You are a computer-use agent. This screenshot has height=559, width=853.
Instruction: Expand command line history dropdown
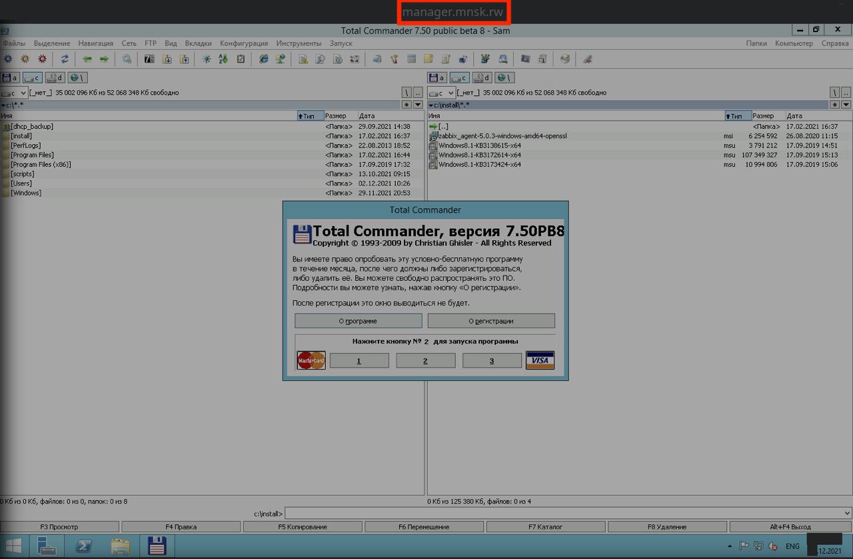click(847, 513)
